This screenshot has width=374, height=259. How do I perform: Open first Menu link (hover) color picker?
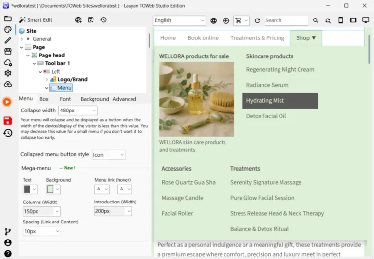(102, 189)
